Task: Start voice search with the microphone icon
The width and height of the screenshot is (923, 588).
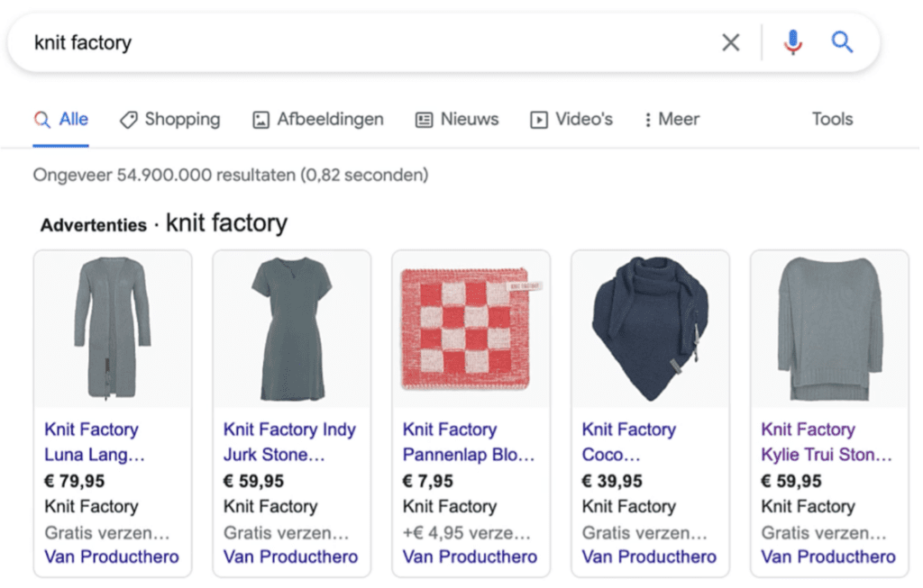Action: coord(793,42)
